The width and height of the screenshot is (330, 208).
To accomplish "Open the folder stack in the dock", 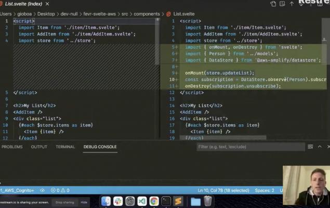I will 195,201.
